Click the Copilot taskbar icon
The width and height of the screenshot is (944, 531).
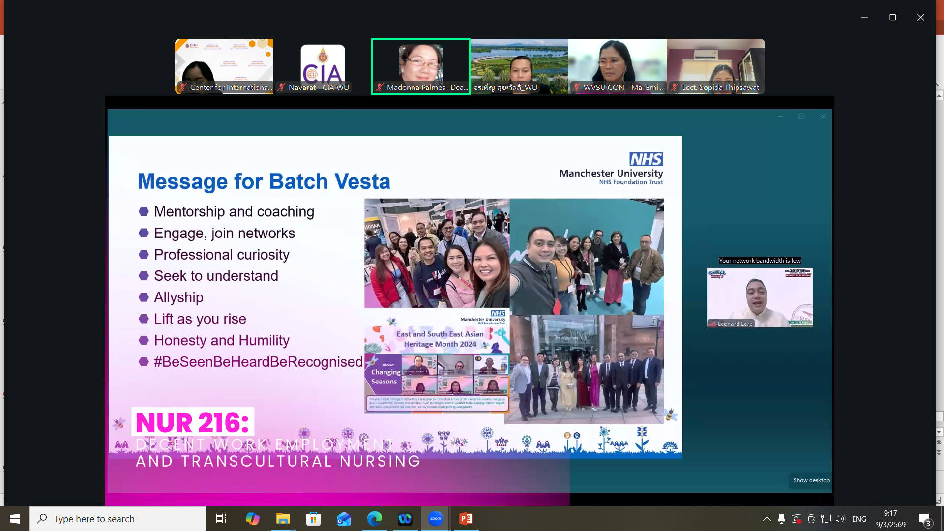tap(252, 519)
